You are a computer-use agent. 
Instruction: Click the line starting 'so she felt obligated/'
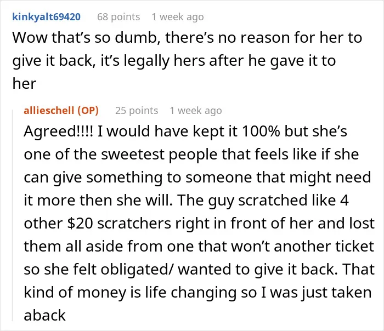click(x=199, y=270)
